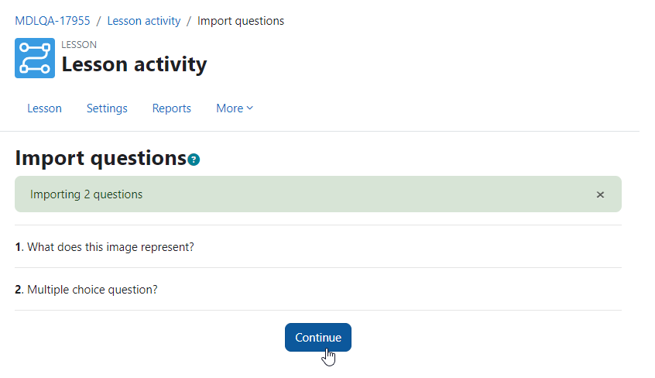Screen dimensions: 655x378
Task: Open the Import questions help icon
Action: [194, 160]
